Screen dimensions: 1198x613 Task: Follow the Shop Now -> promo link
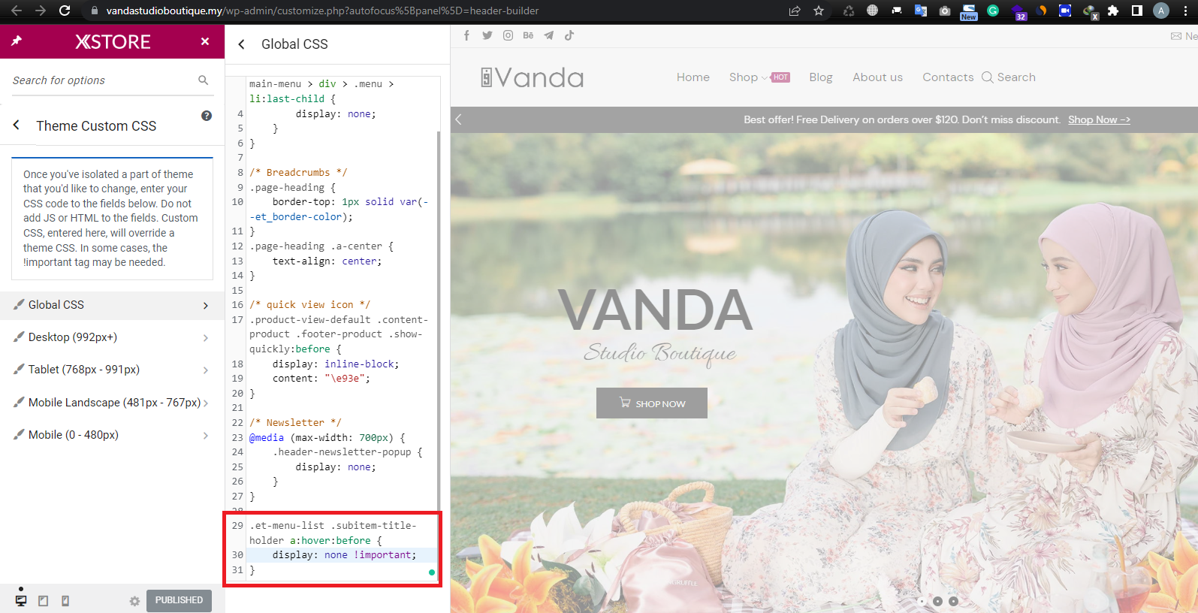1099,120
